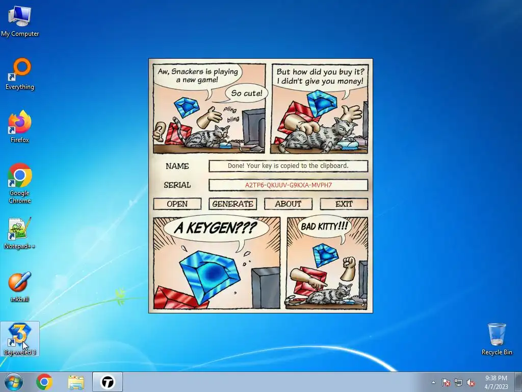The image size is (522, 392).
Task: Open Windows Explorer from the taskbar
Action: pos(76,382)
